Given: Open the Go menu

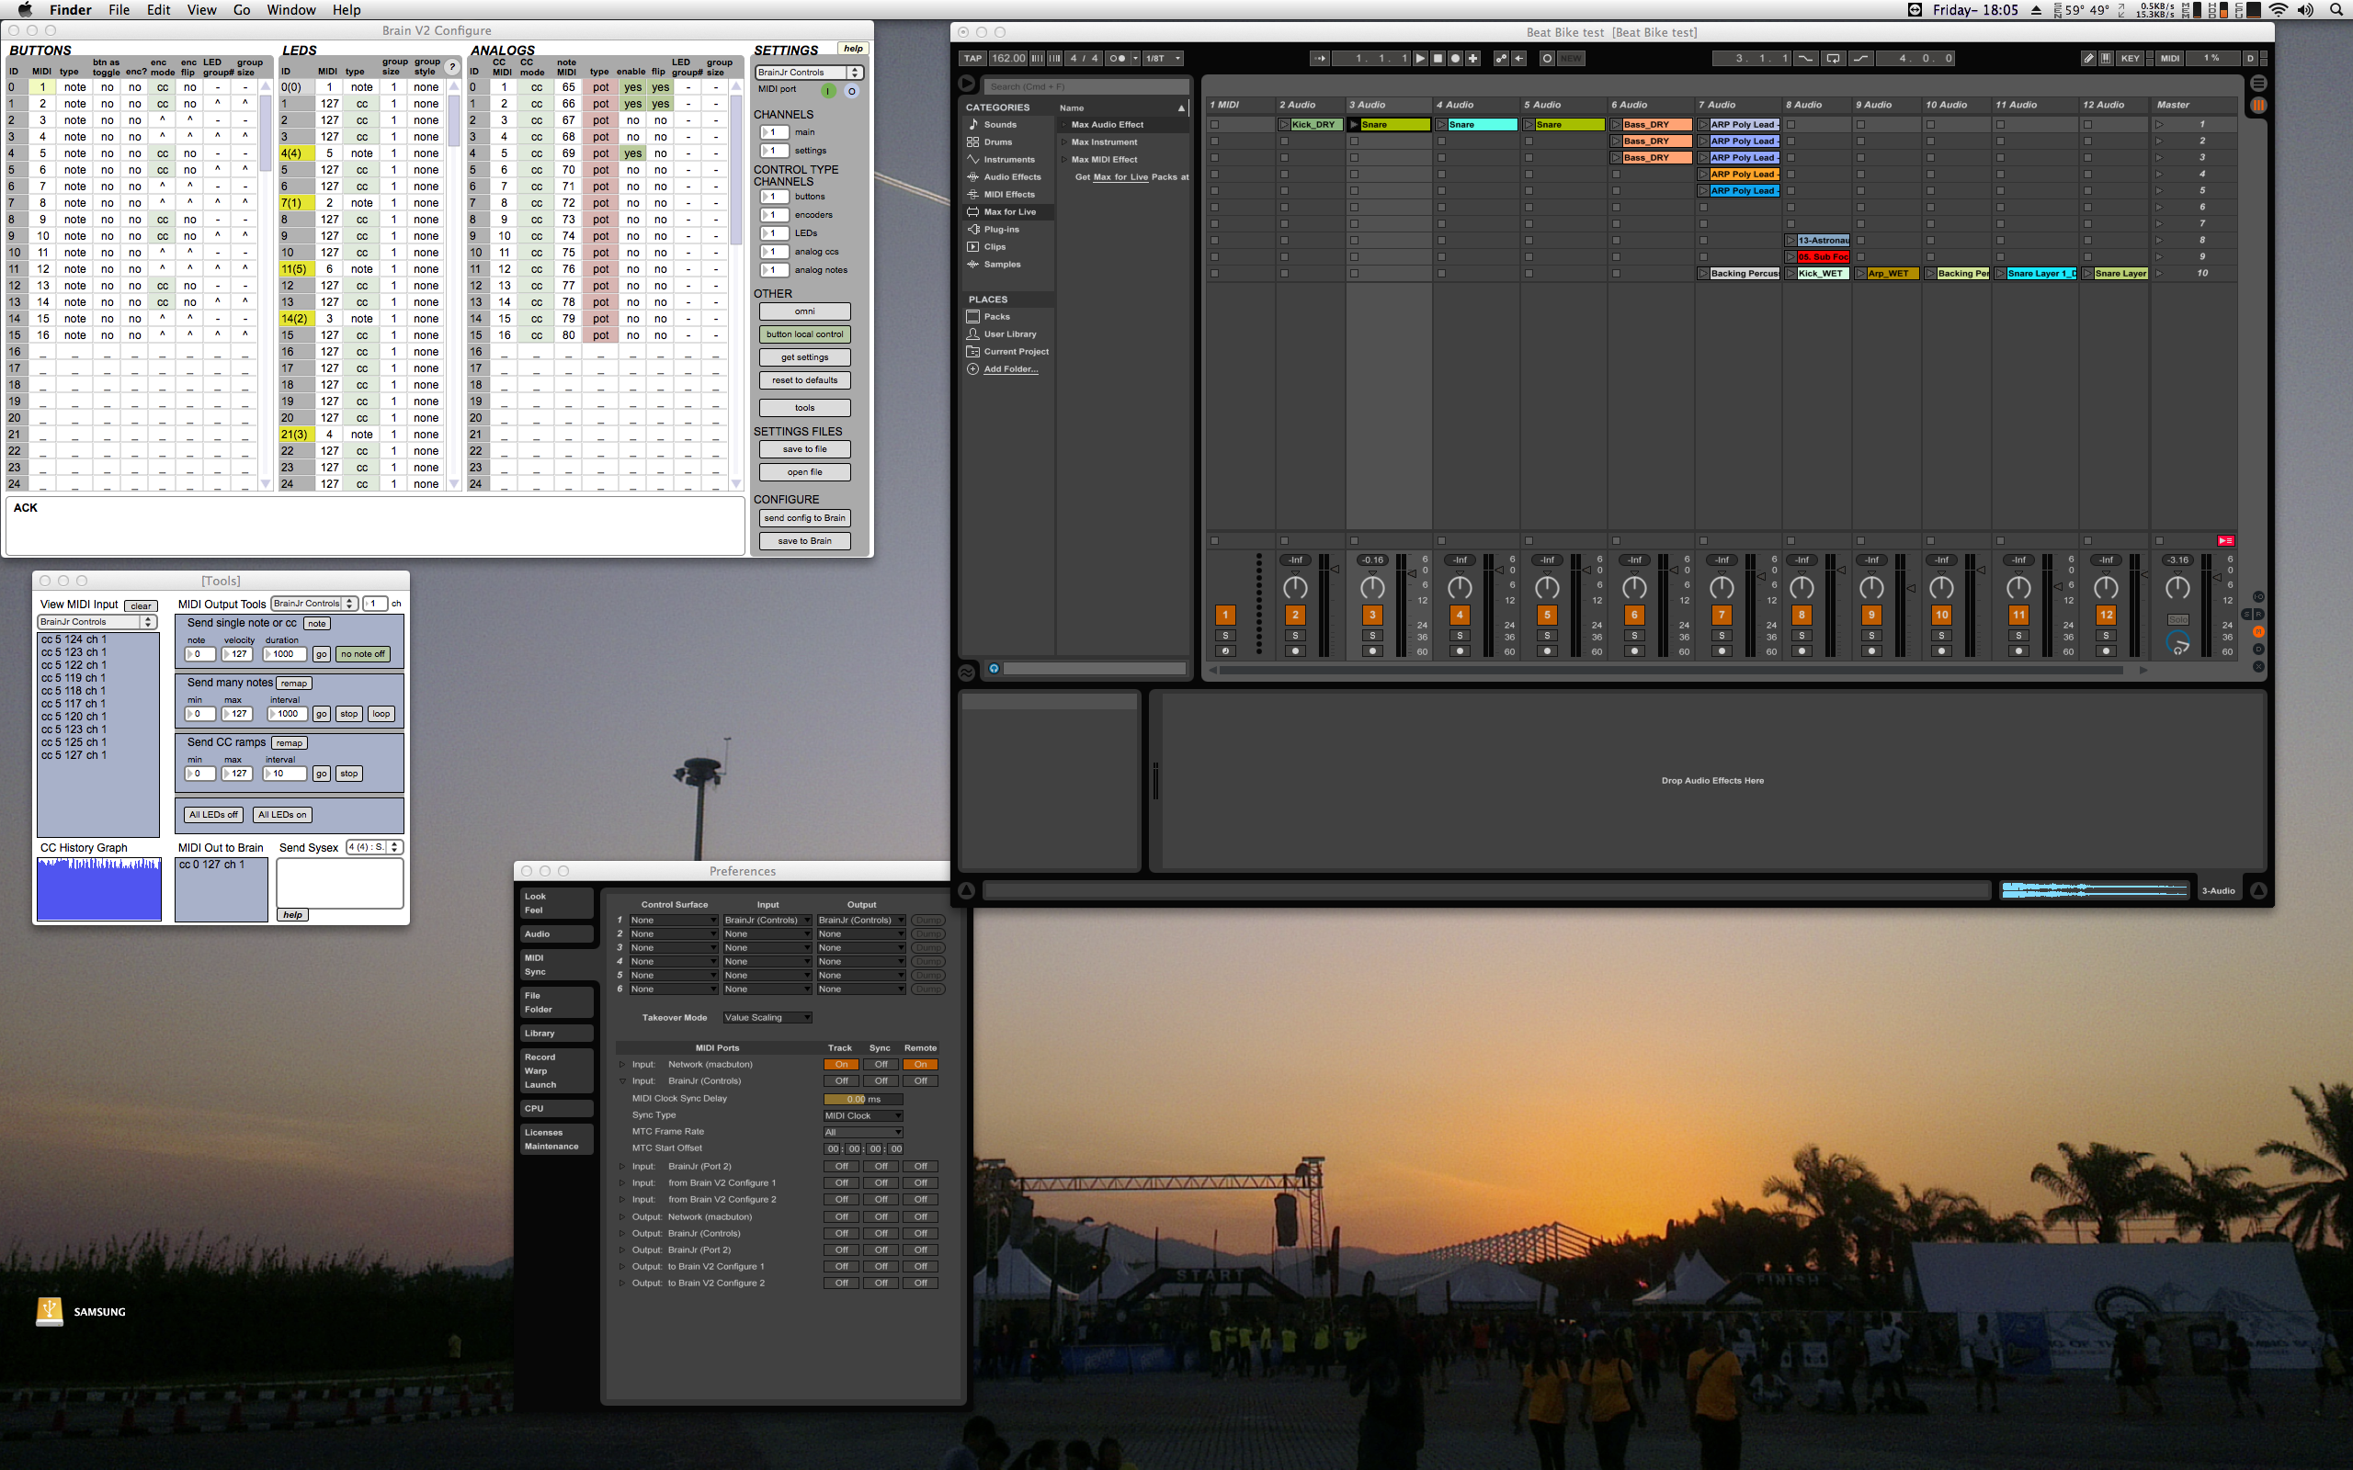Looking at the screenshot, I should point(241,10).
